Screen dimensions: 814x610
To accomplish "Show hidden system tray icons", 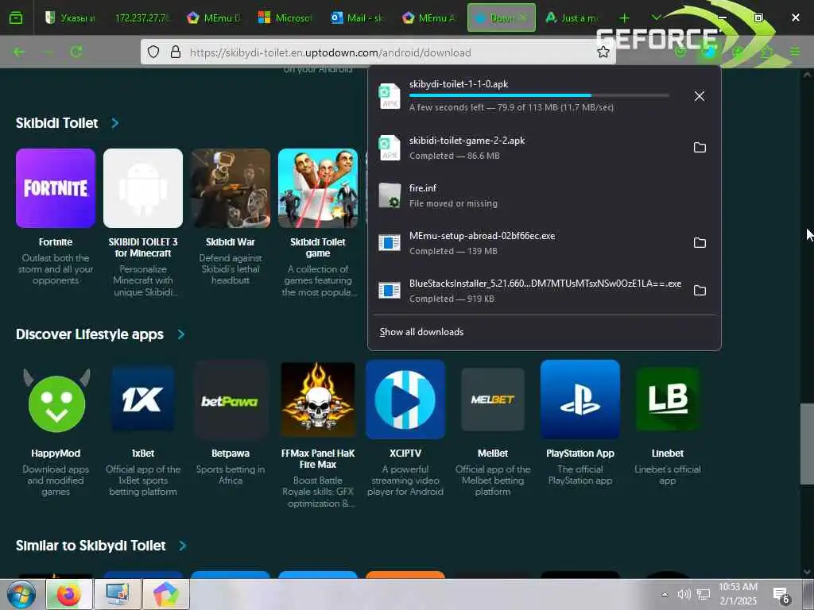I will tap(665, 594).
